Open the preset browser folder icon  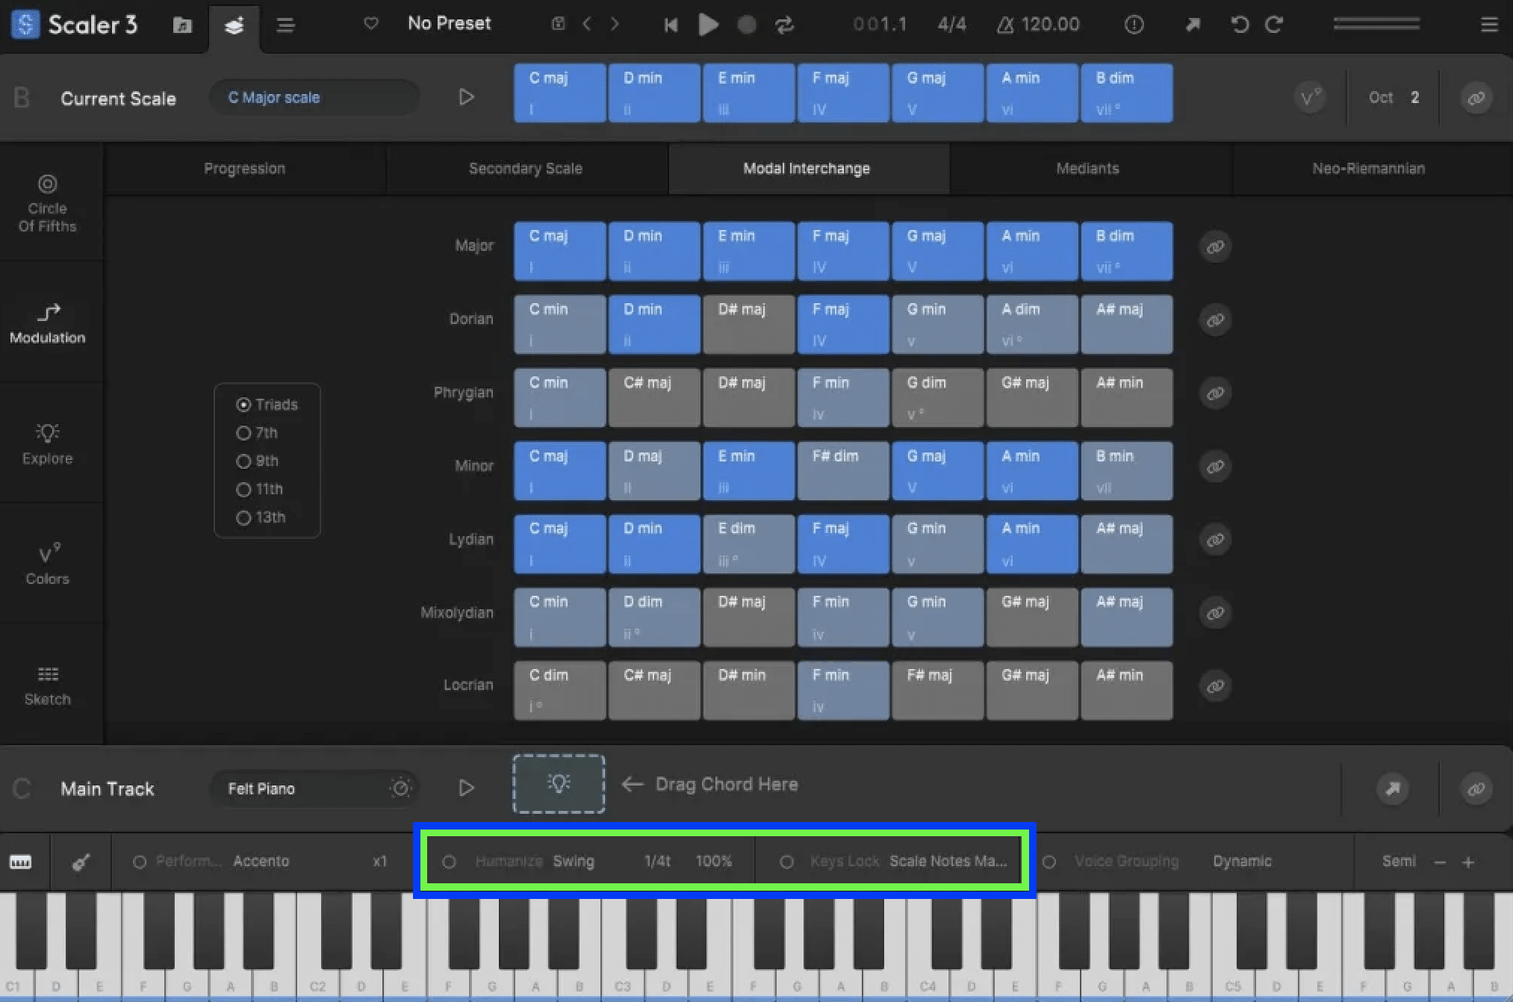(x=182, y=25)
